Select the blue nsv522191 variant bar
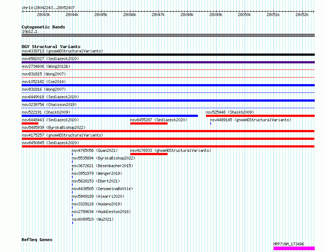The image size is (325, 252). [x=110, y=116]
